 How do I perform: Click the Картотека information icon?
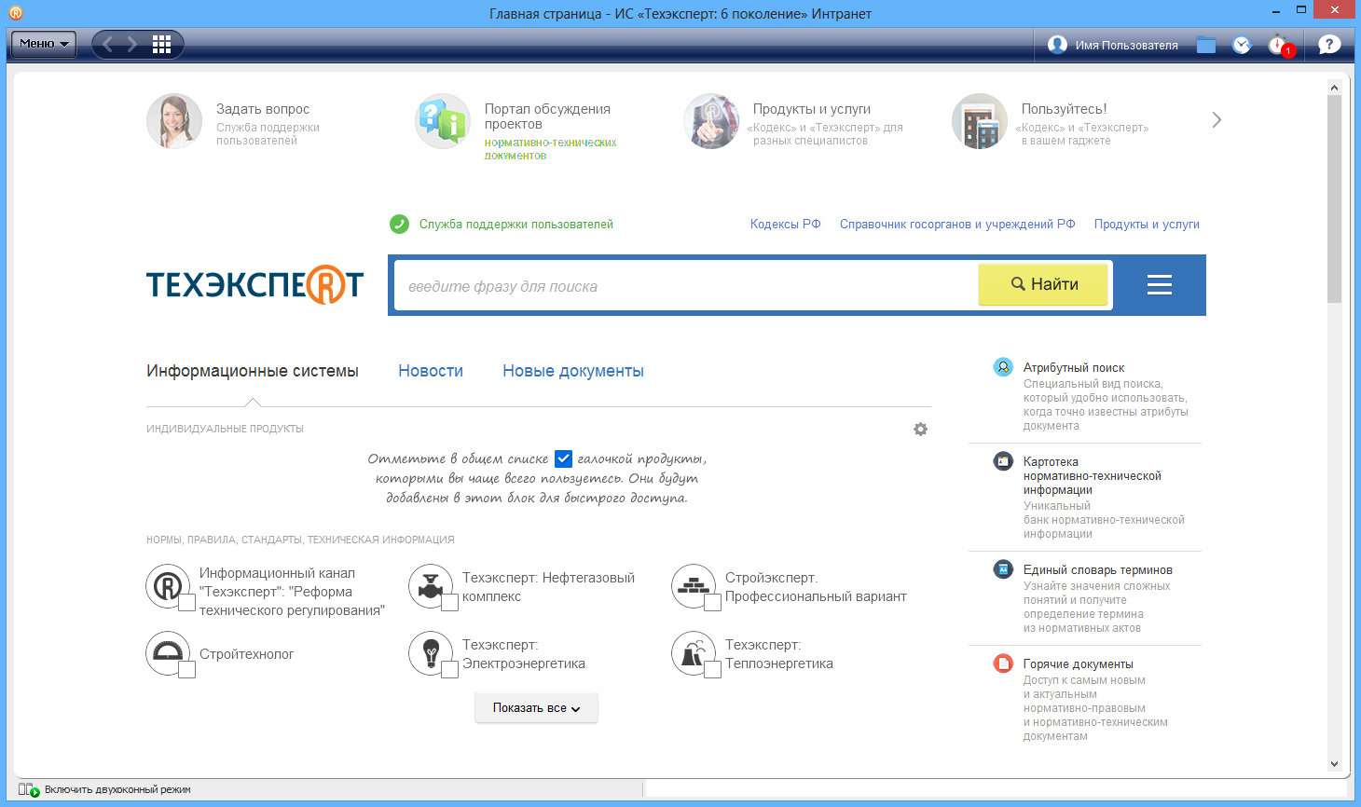click(x=1003, y=461)
